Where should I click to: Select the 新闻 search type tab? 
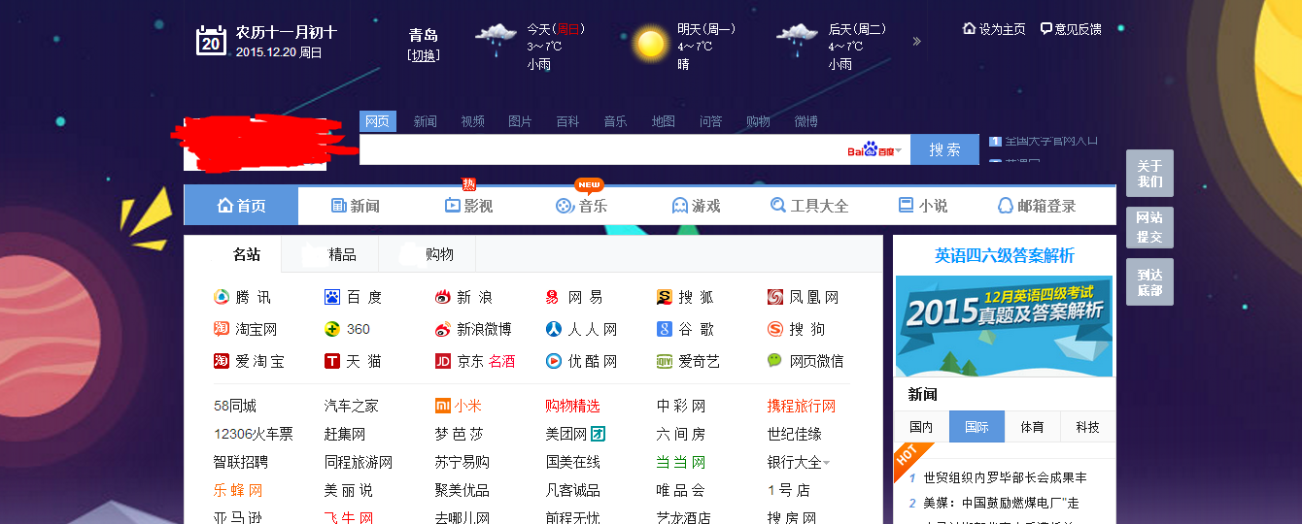click(426, 121)
